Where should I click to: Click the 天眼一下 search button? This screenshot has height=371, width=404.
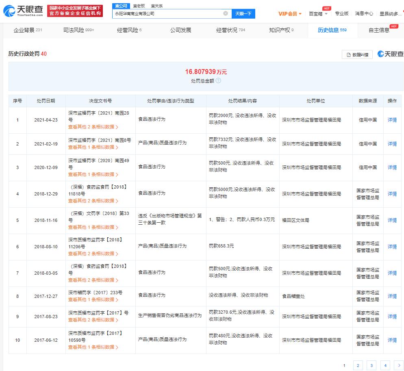(243, 13)
